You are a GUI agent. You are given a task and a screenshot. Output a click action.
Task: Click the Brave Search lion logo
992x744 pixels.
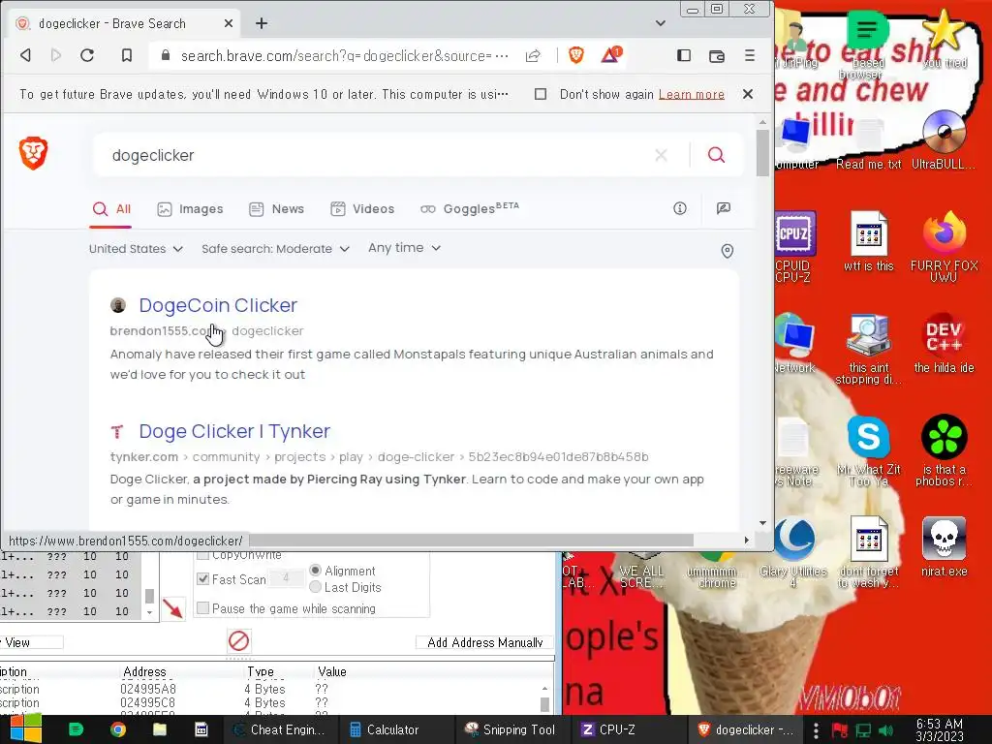[x=34, y=153]
